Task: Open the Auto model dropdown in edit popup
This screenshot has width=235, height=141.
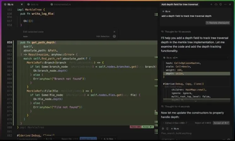Action: click(25, 36)
